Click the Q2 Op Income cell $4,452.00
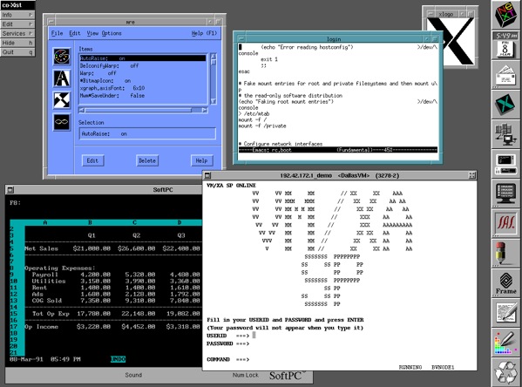This screenshot has height=387, width=522. tap(139, 327)
